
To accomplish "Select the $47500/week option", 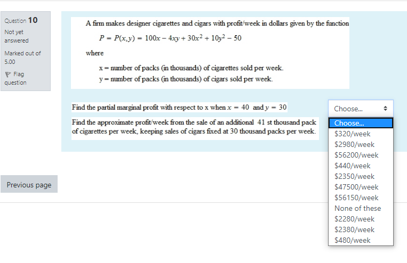I will click(x=361, y=187).
